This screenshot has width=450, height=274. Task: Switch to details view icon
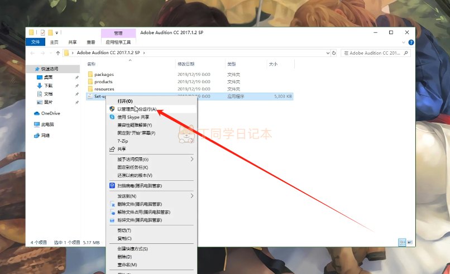pyautogui.click(x=402, y=242)
